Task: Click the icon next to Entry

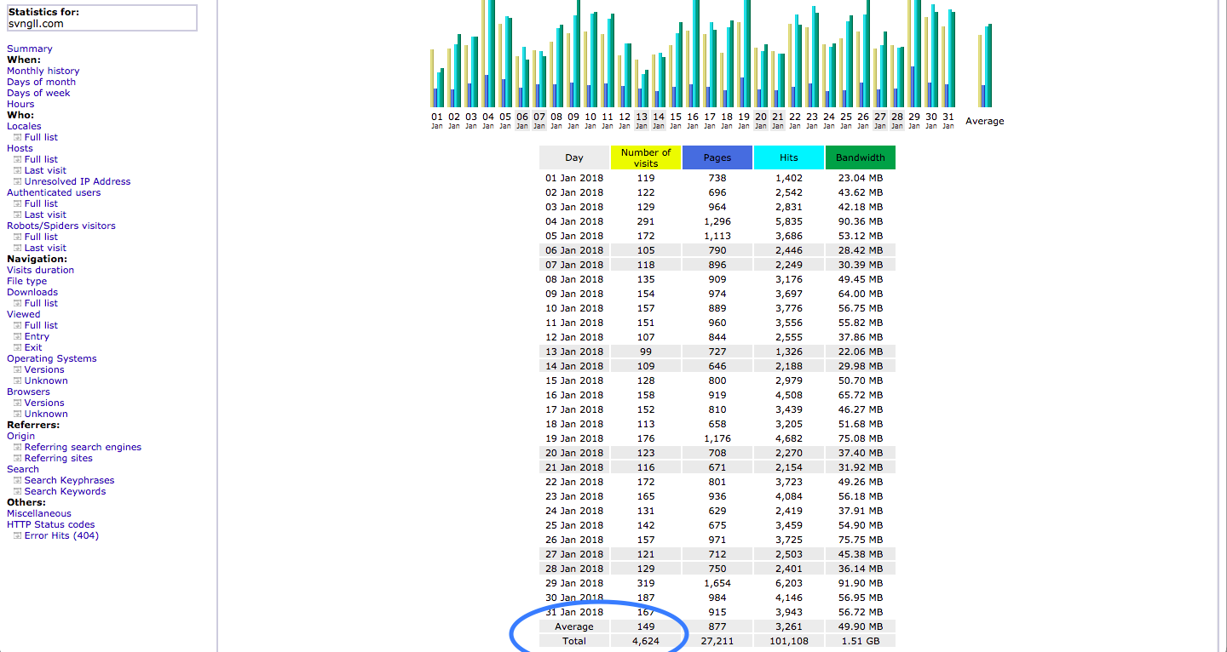Action: (x=18, y=336)
